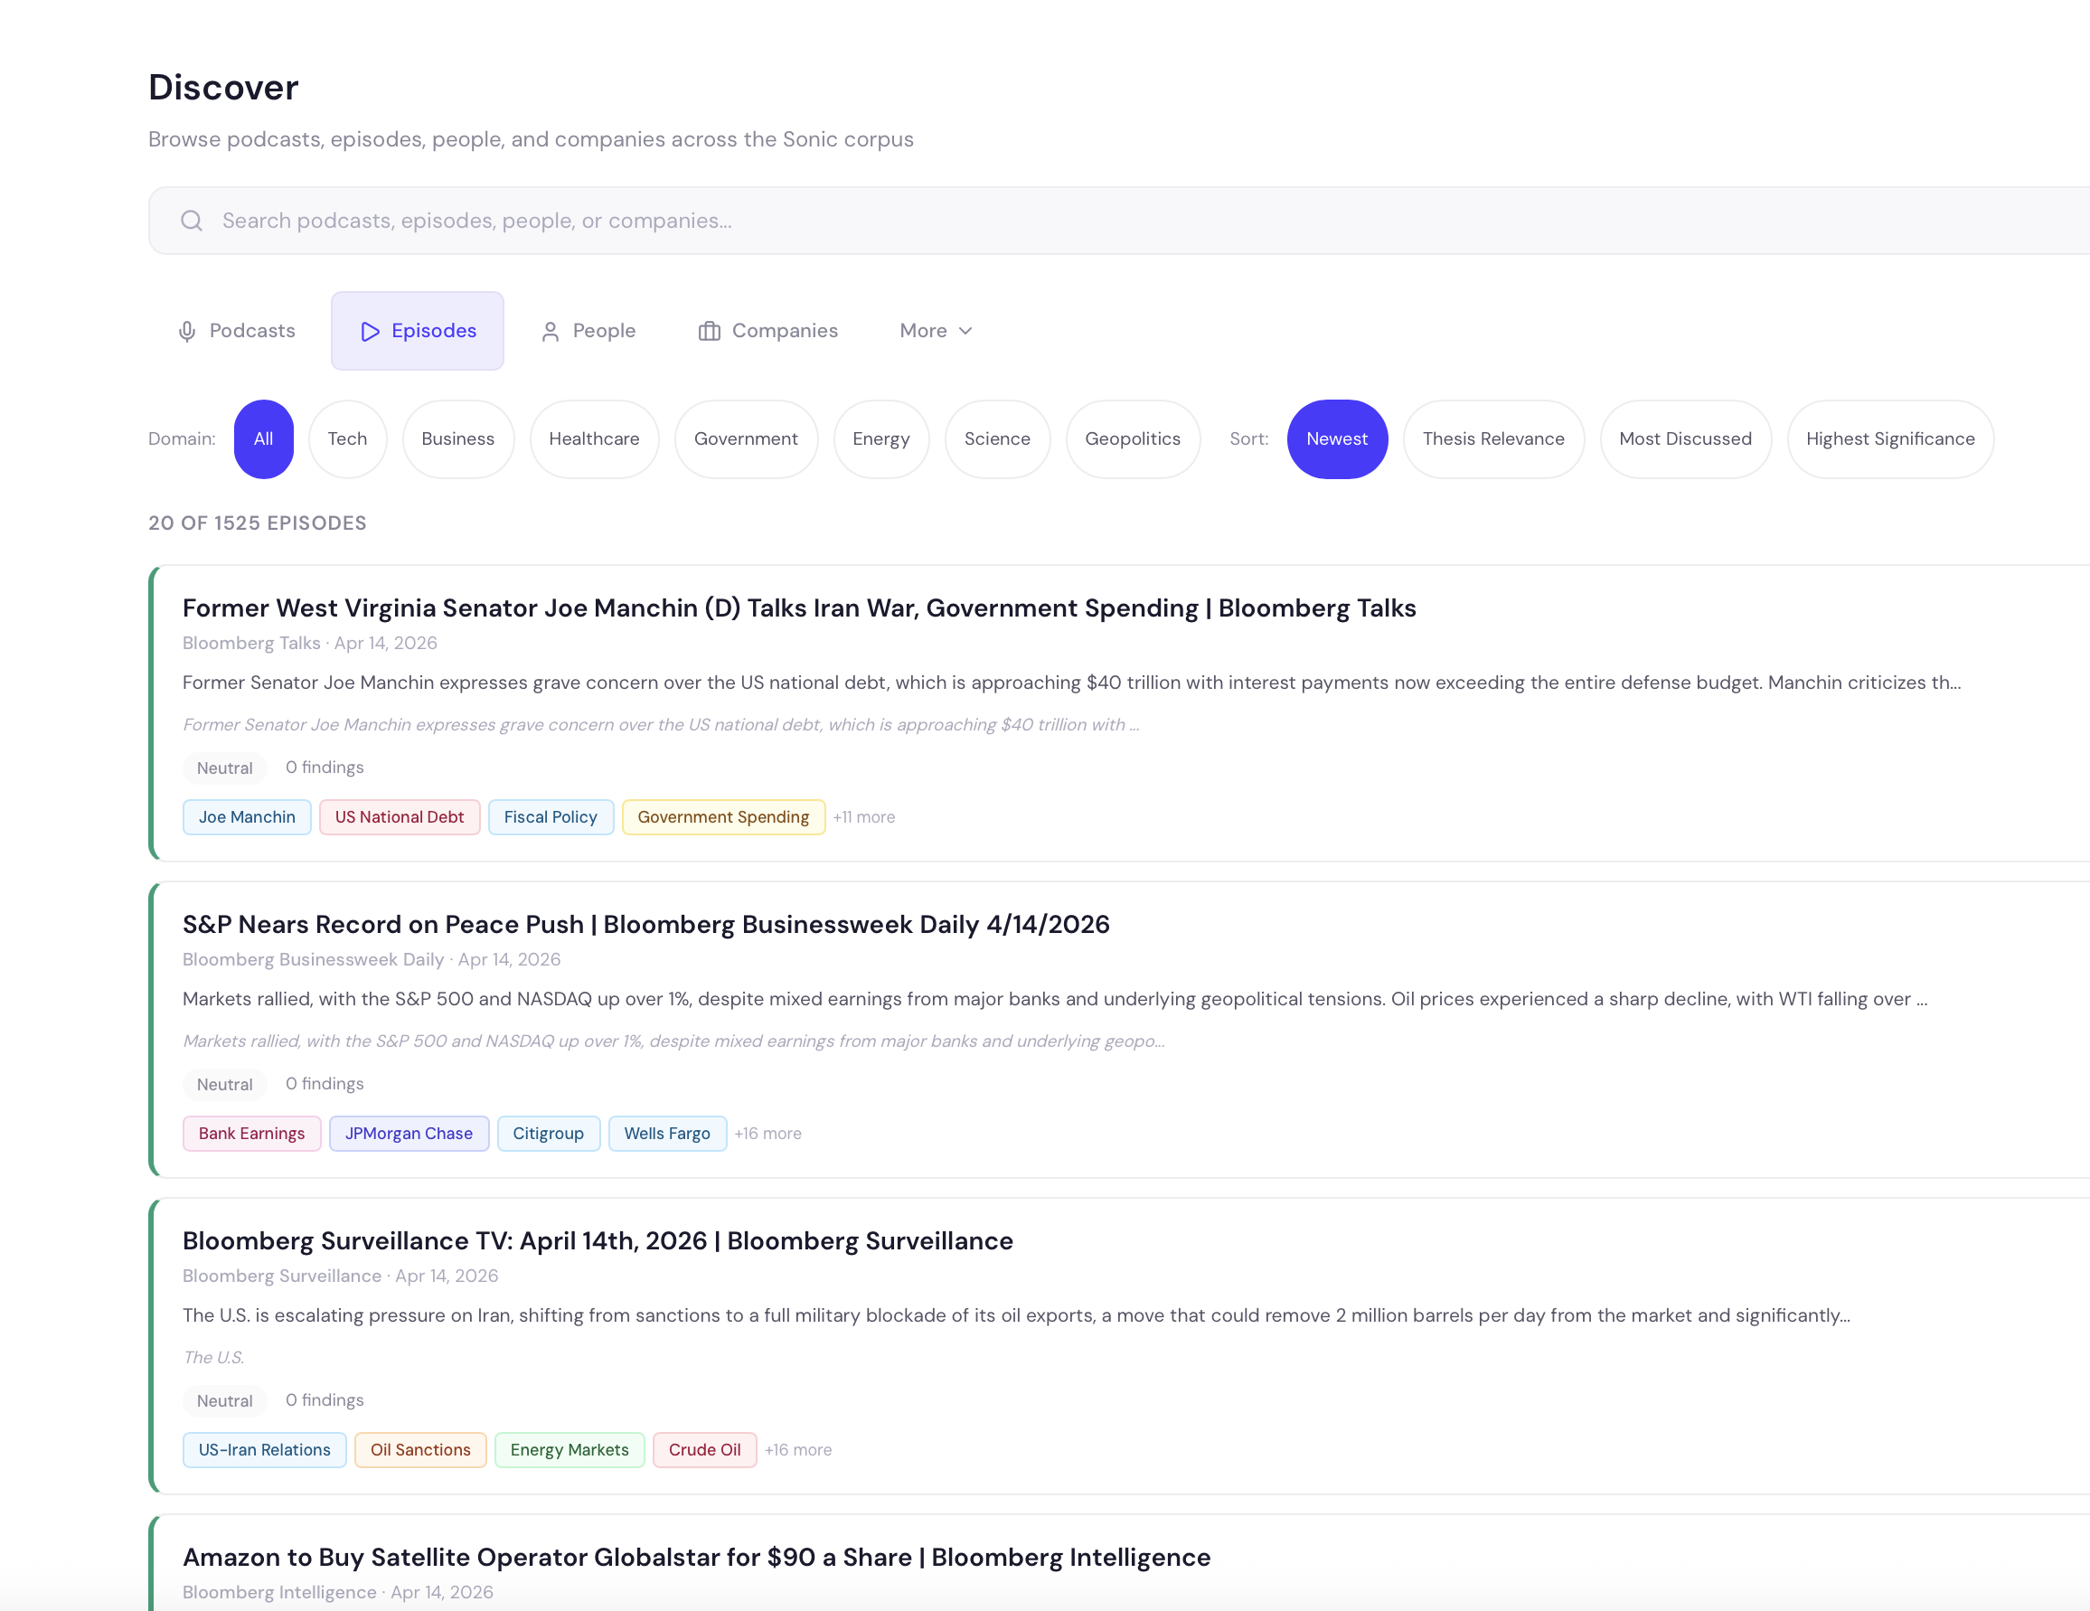
Task: Click the search magnifier icon
Action: pos(192,221)
